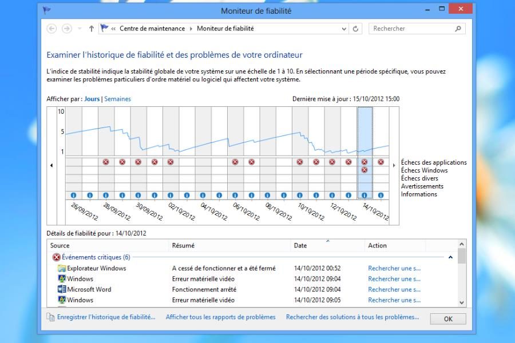Switch view to Semaines
The height and width of the screenshot is (343, 515).
coord(117,99)
